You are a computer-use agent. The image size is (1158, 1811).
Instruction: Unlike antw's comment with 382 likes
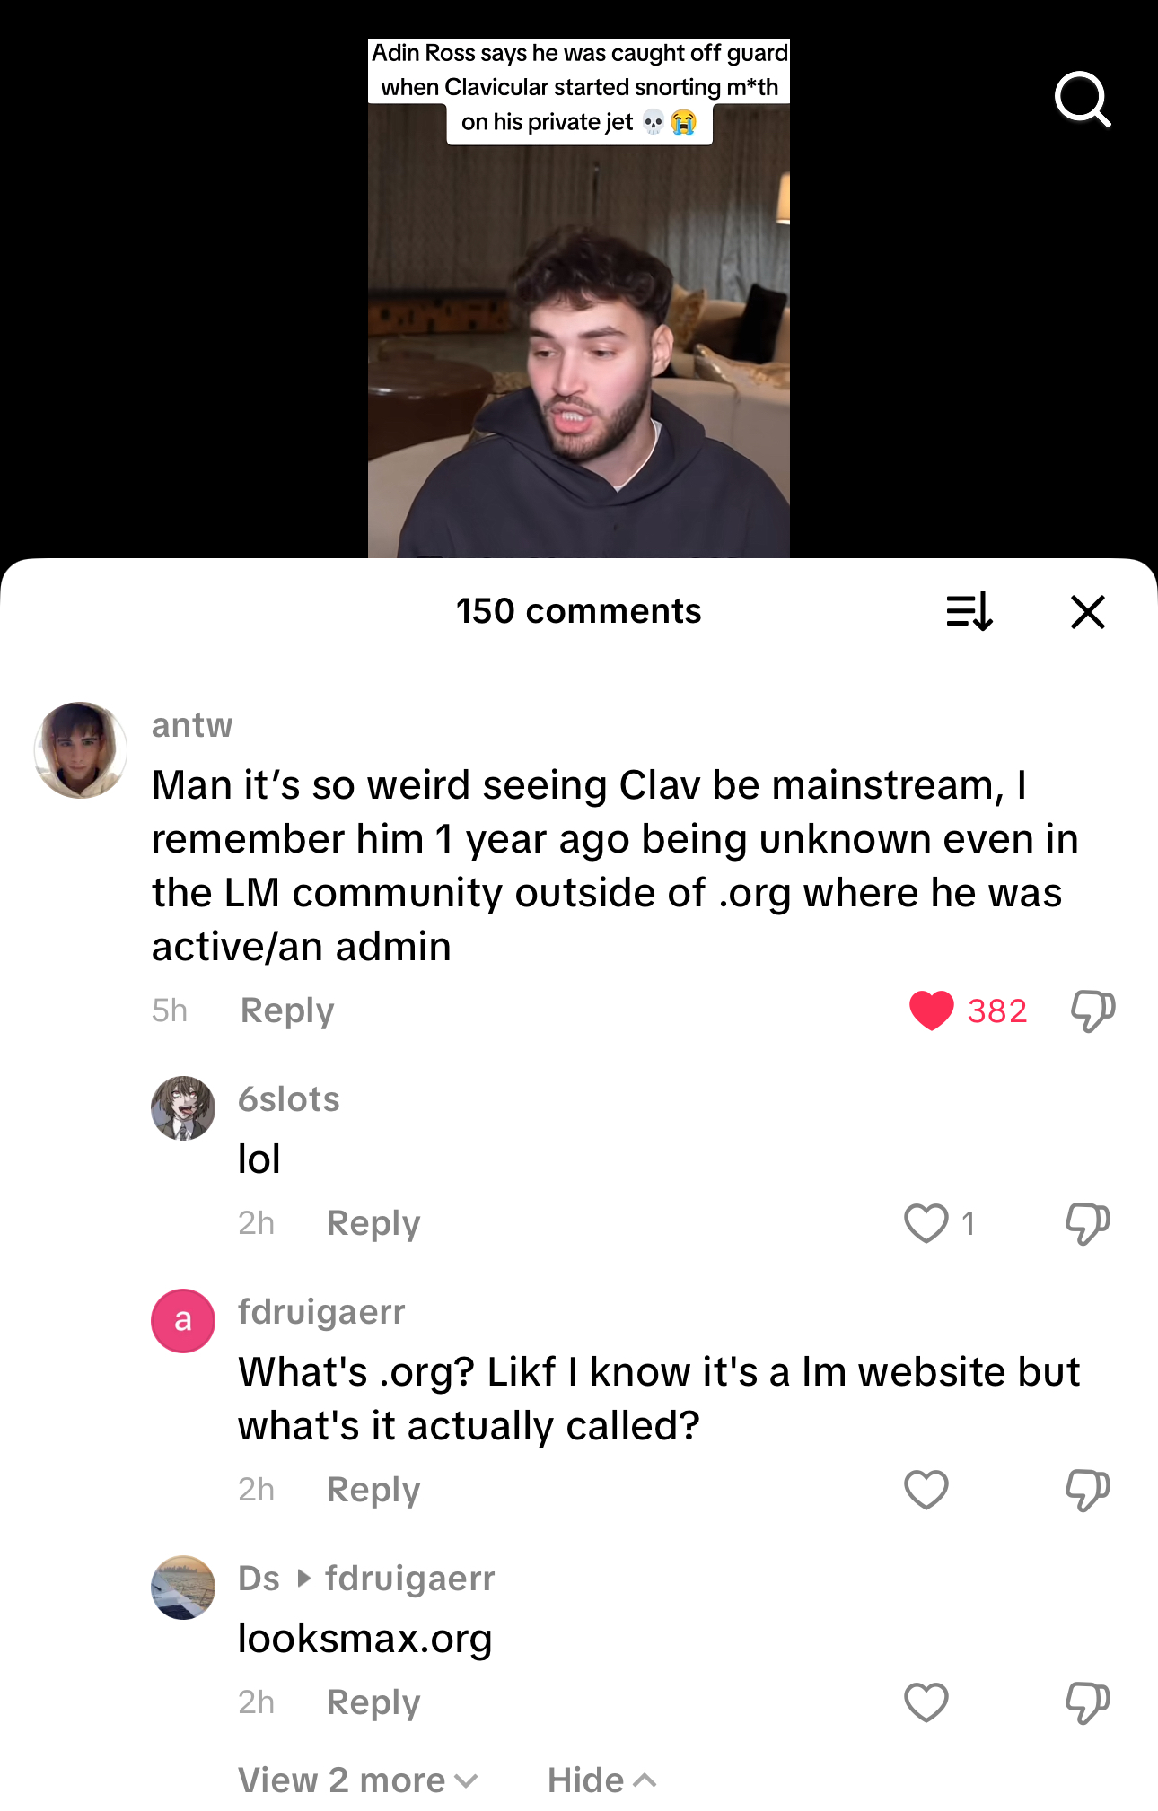(931, 1010)
